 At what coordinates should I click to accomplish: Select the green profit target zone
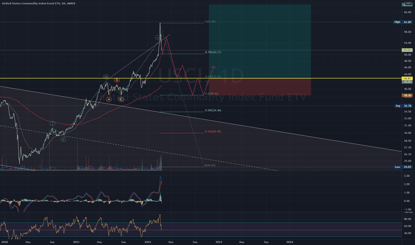pos(260,41)
